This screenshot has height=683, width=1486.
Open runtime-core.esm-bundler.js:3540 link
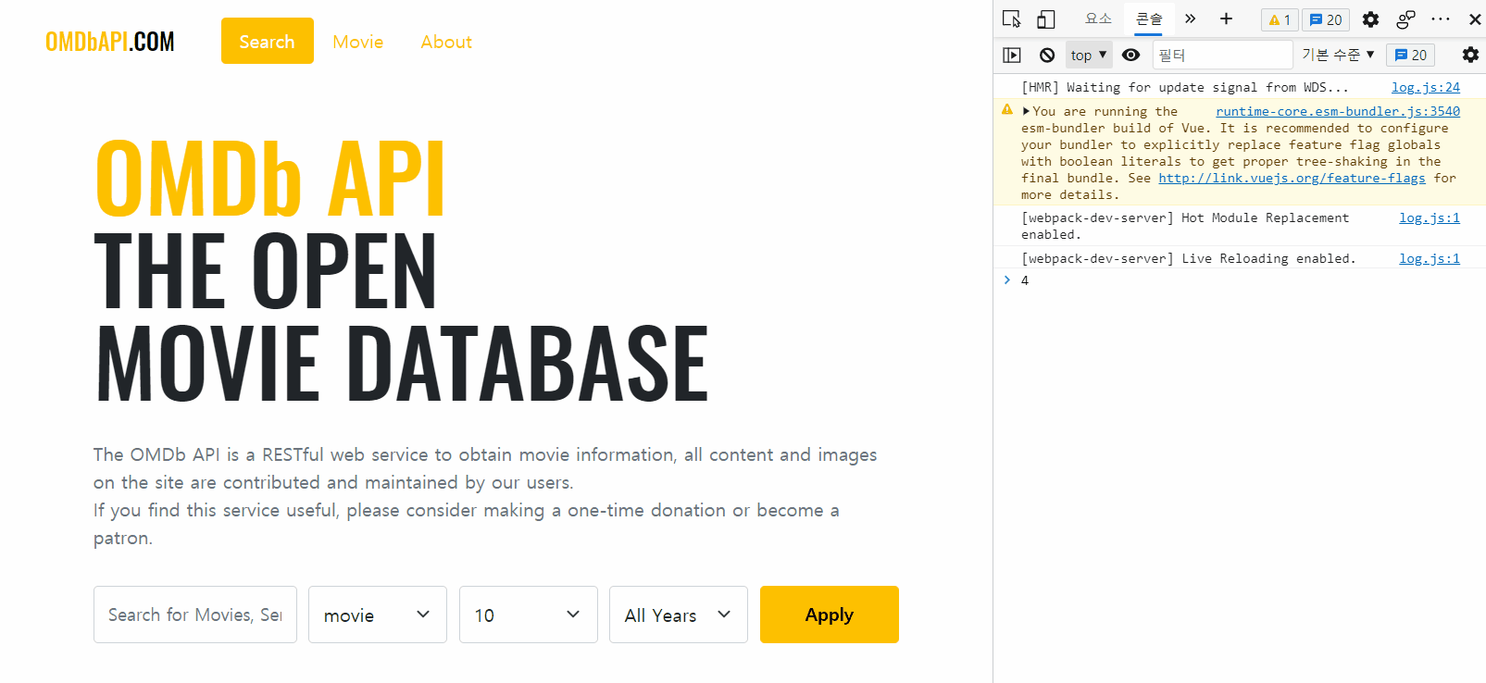[1338, 111]
